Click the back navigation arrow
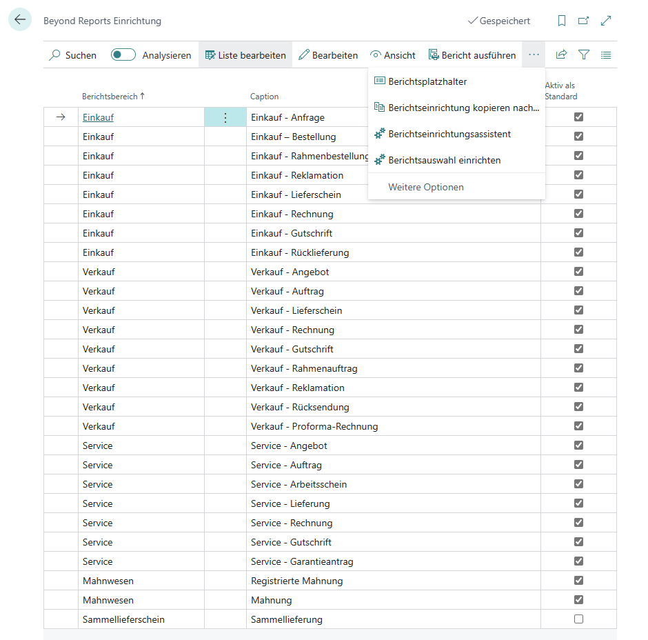Screen dimensions: 648x640 tap(19, 19)
